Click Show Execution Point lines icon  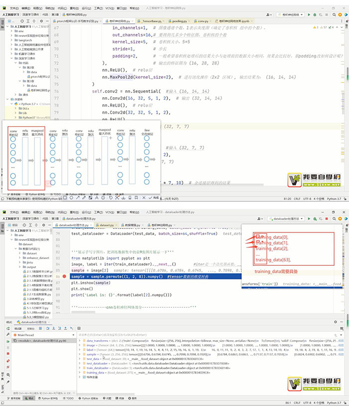pyautogui.click(x=40, y=328)
